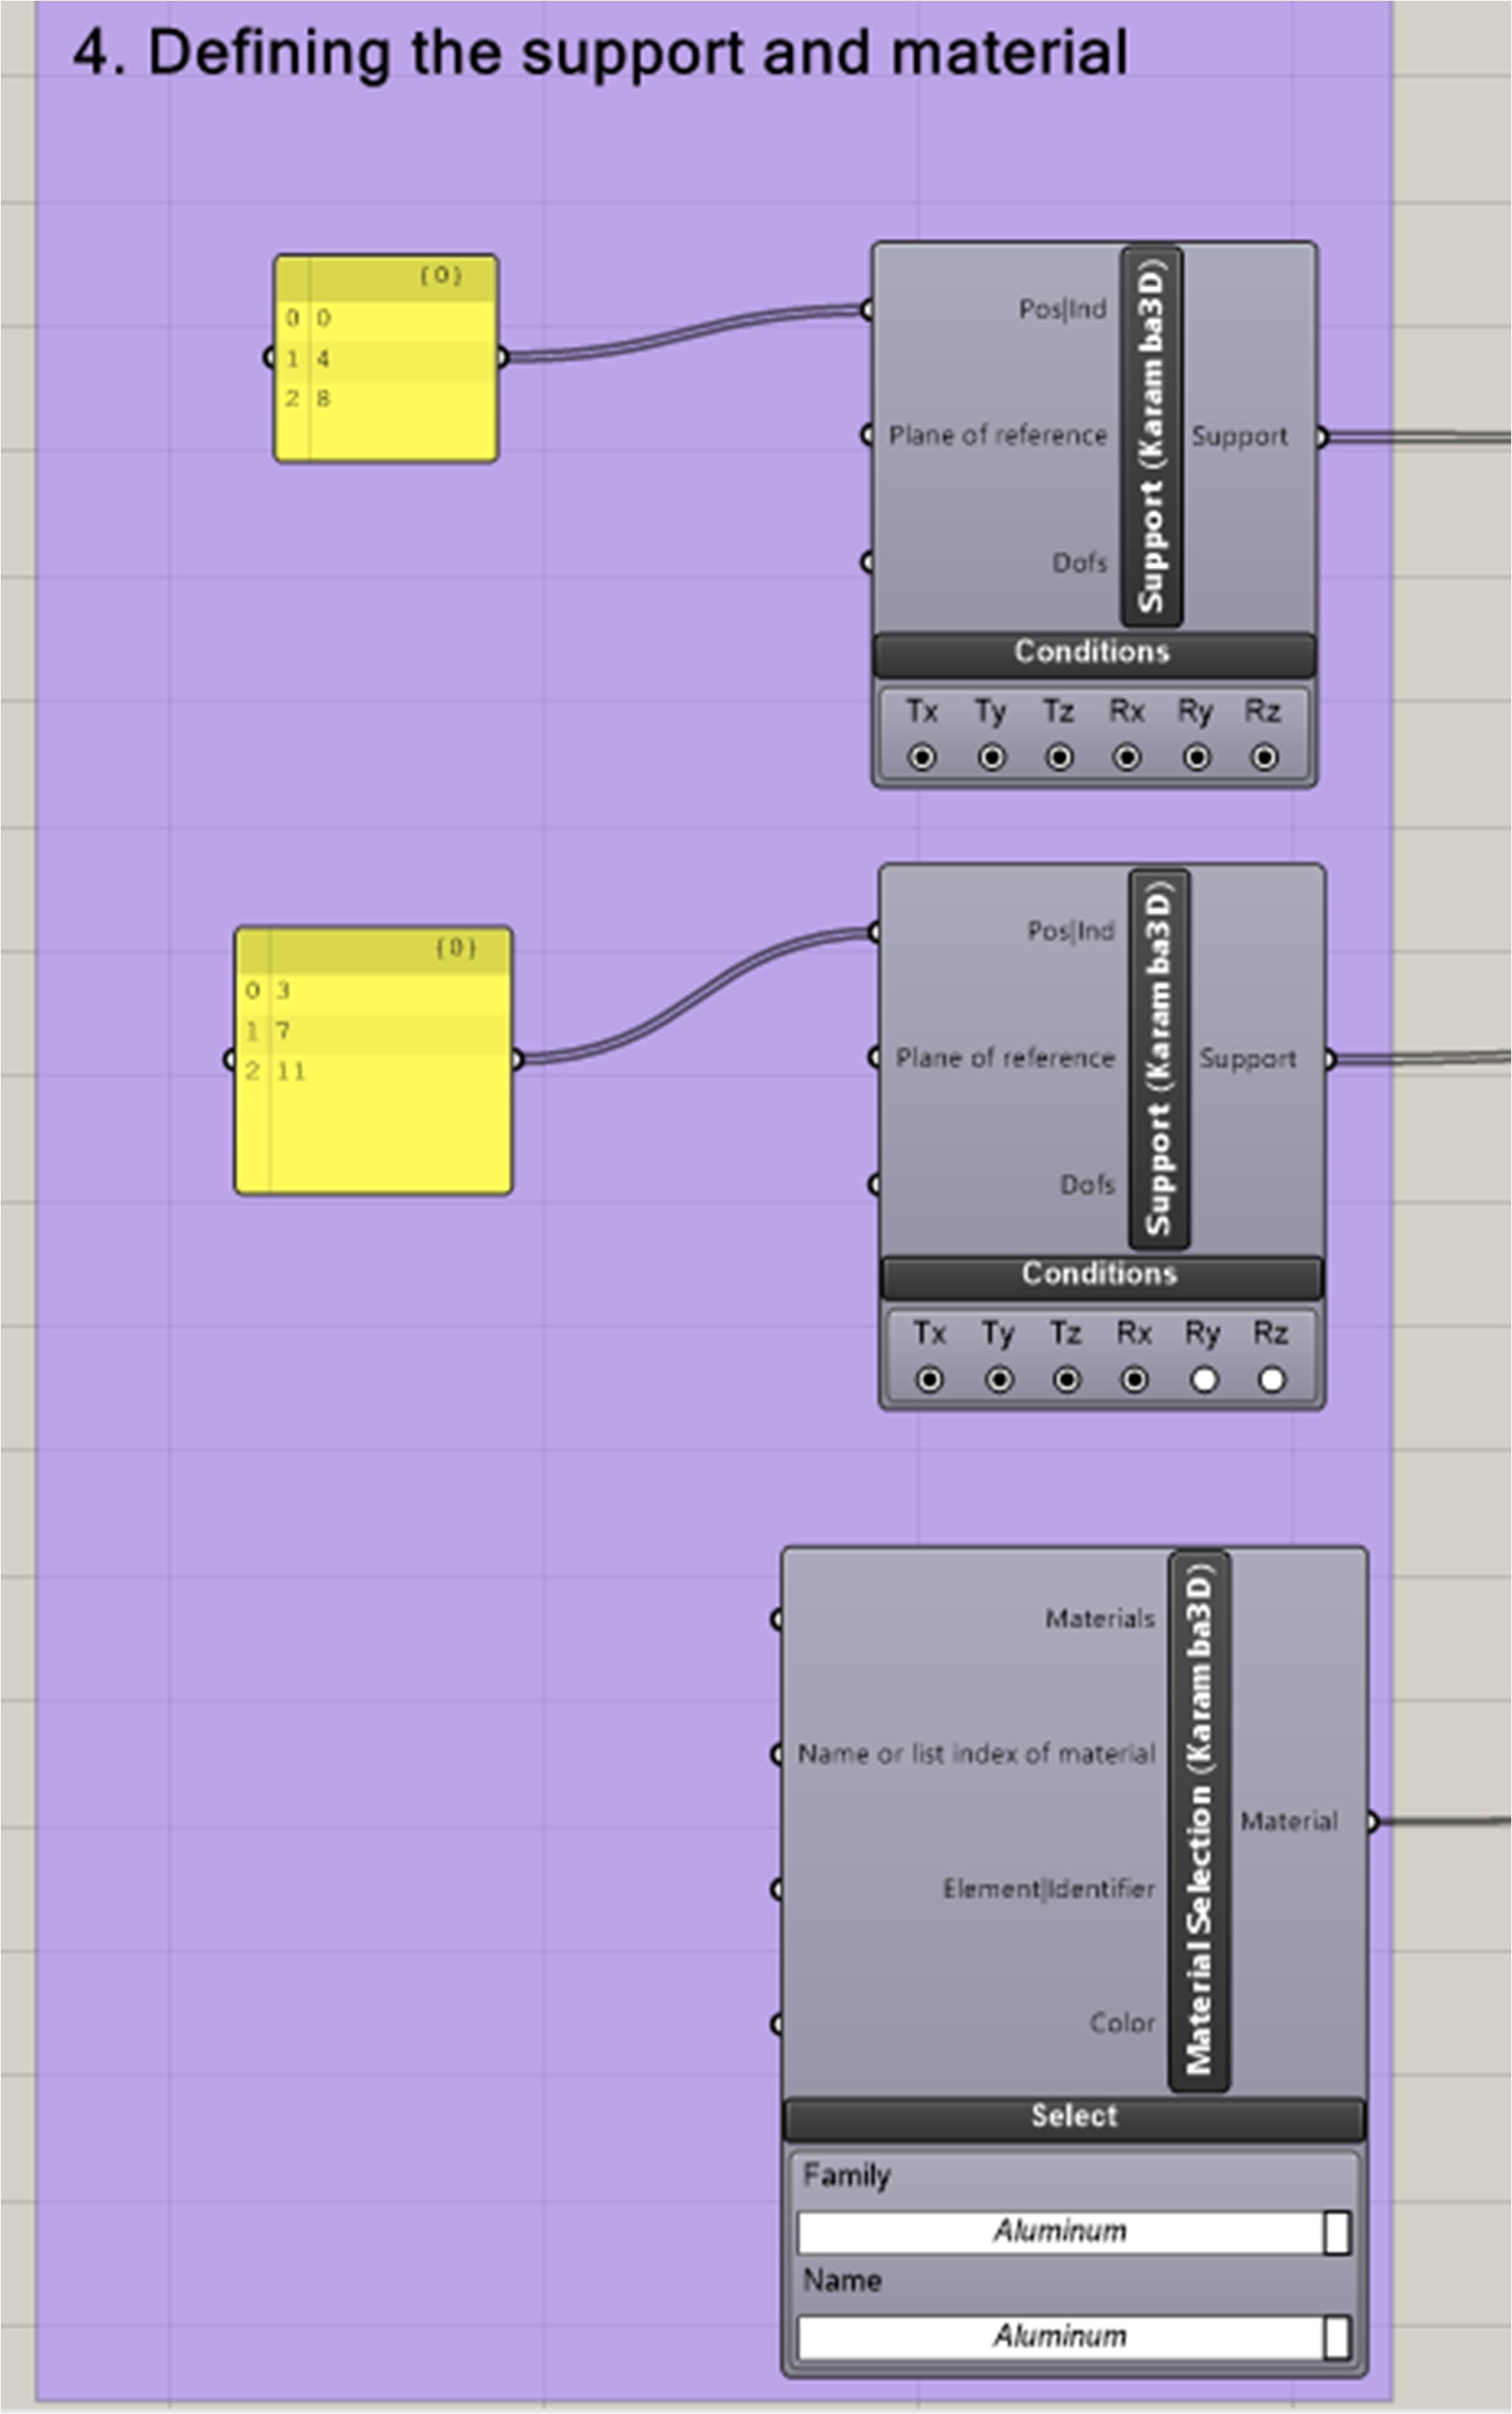Click second Support (Karamba3D) component title
Image resolution: width=1512 pixels, height=2414 pixels.
pos(1158,1058)
